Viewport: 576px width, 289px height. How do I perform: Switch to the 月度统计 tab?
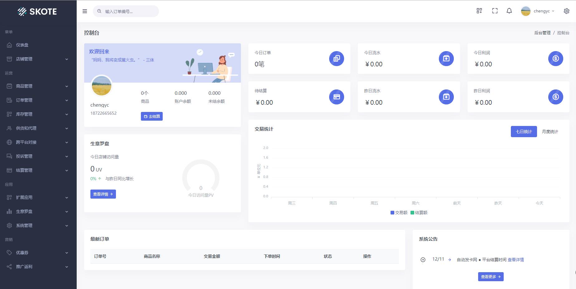point(550,132)
